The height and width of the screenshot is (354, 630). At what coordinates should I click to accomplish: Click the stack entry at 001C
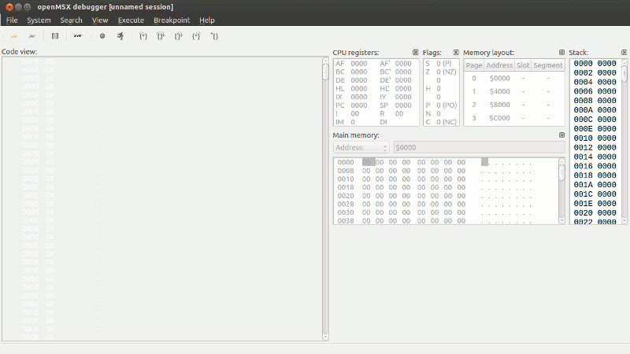point(595,194)
